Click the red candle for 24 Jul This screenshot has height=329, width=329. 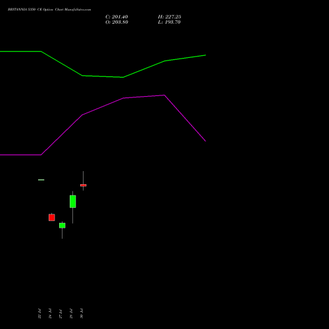52,217
